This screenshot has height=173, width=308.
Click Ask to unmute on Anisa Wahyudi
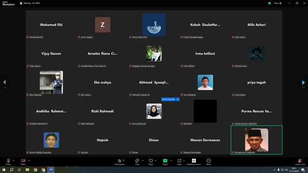tap(168, 99)
